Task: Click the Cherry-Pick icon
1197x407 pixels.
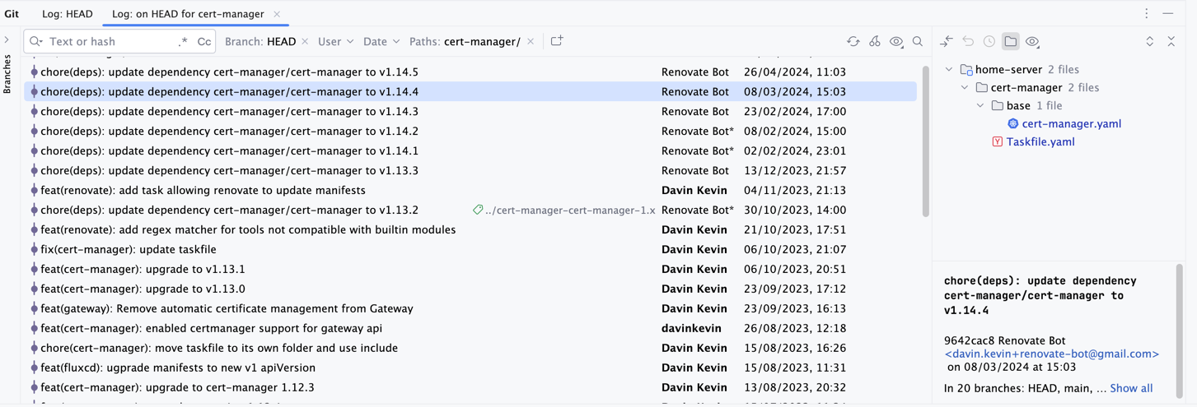Action: pos(875,41)
